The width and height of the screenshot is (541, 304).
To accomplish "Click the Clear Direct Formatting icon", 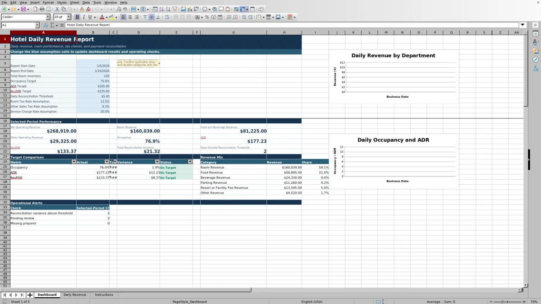I will click(88, 9).
